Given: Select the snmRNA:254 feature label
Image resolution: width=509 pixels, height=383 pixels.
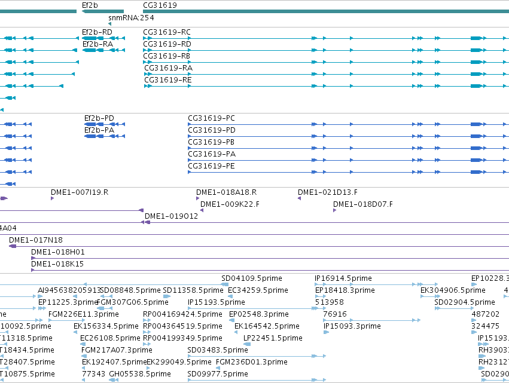Looking at the screenshot, I should point(131,17).
